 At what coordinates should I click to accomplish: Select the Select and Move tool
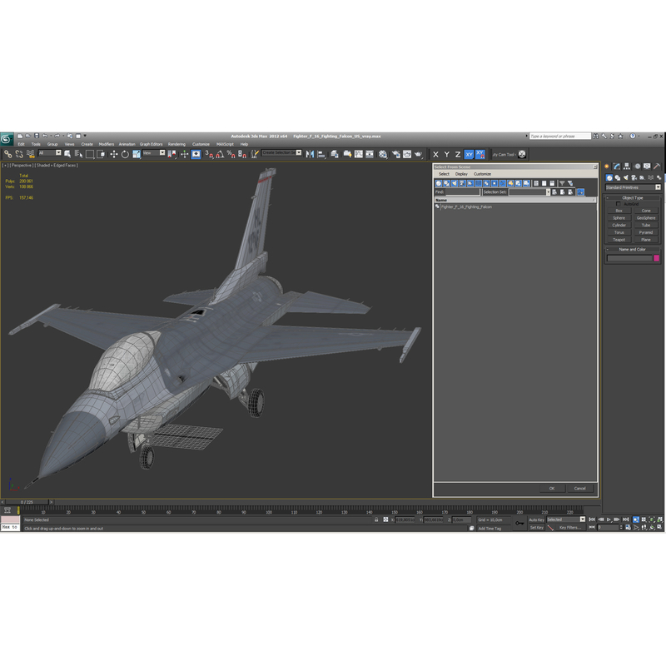point(113,155)
